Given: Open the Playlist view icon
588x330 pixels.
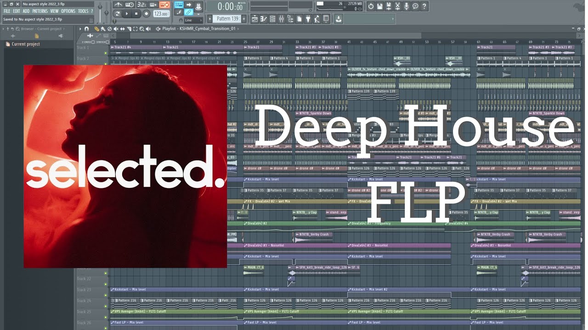Looking at the screenshot, I should [x=255, y=19].
